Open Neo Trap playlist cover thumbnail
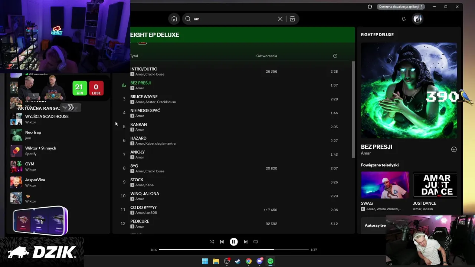Viewport: 475px width, 267px height. click(x=16, y=135)
